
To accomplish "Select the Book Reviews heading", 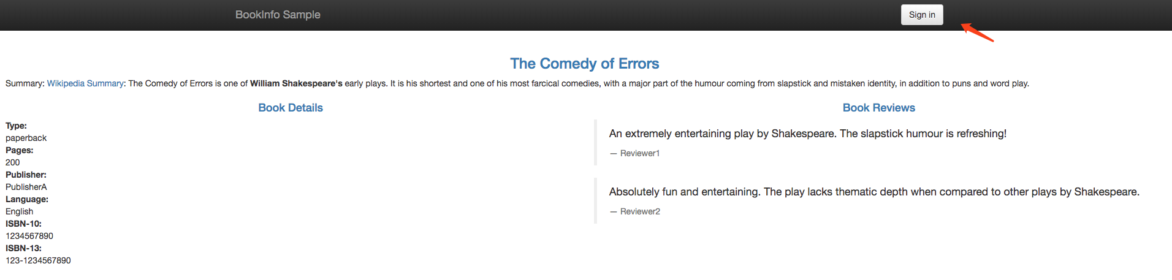I will 879,108.
